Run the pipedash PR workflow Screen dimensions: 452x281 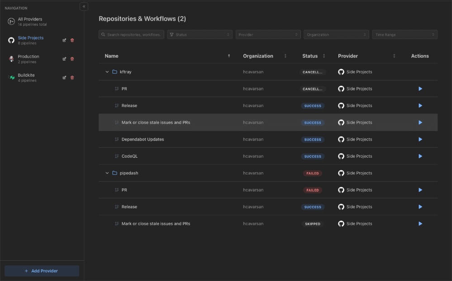420,190
